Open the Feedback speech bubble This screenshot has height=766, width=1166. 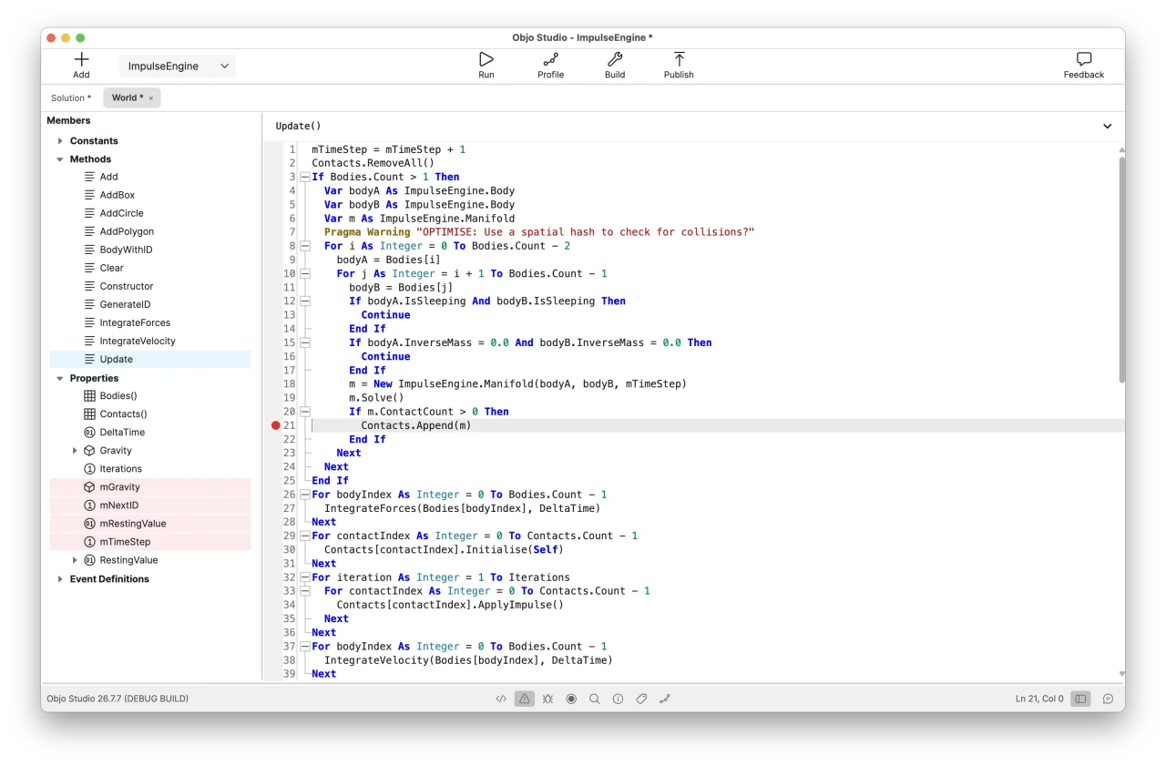tap(1084, 59)
